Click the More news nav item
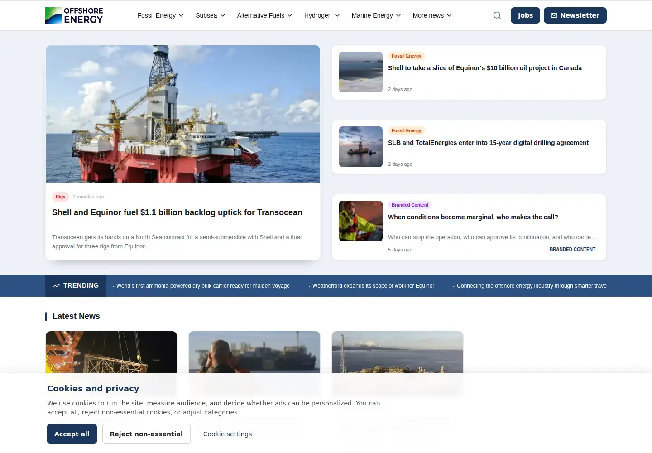Image resolution: width=652 pixels, height=453 pixels. (x=428, y=15)
